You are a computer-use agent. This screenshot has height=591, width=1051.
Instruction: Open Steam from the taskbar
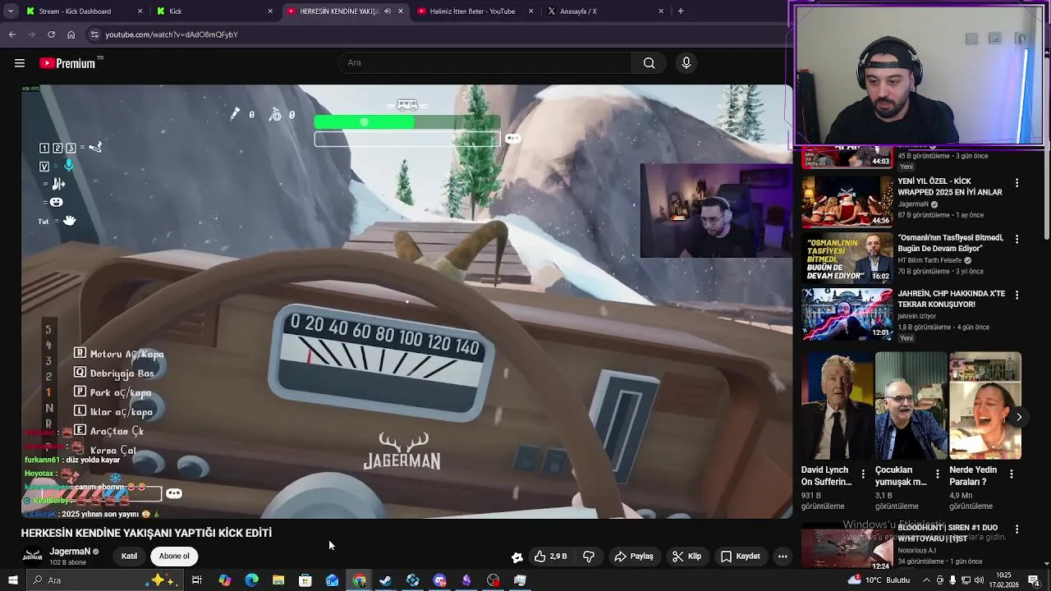(x=386, y=580)
